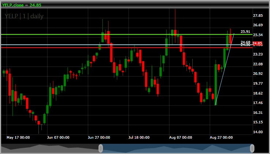The image size is (270, 154).
Task: Select the light blue horizontal price line
Action: pyautogui.click(x=55, y=45)
